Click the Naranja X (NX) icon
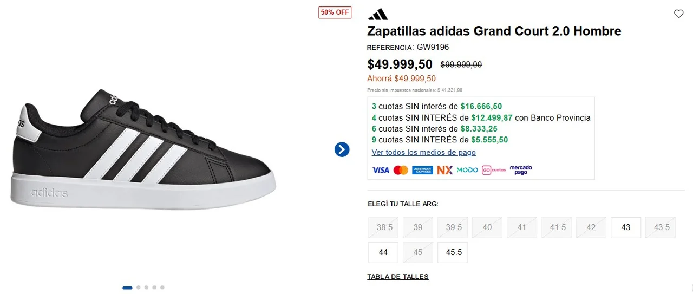 pos(444,170)
